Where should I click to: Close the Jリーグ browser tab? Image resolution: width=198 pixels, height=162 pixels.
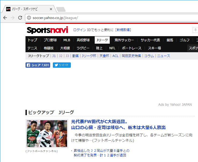51,9
